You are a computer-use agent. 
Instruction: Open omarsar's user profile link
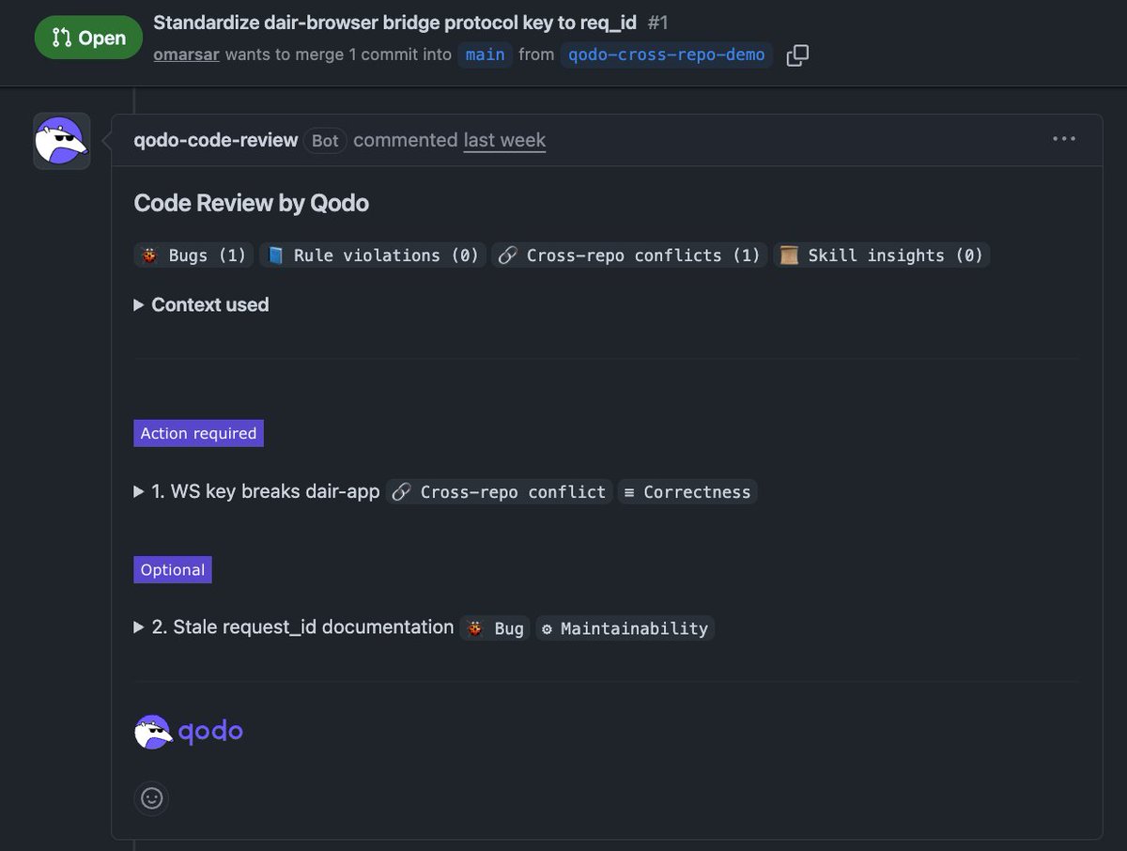click(187, 54)
